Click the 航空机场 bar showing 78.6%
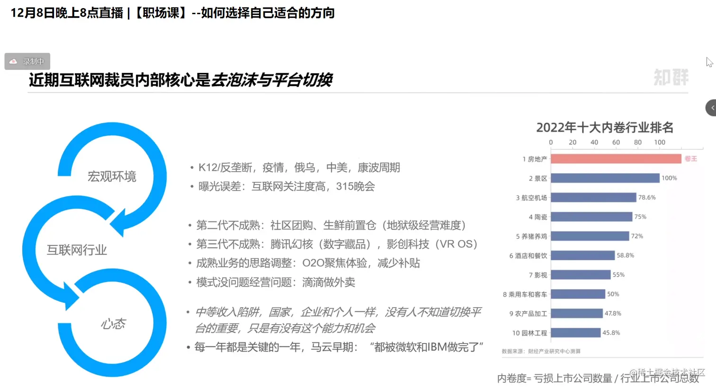Viewport: 716px width, 388px height. click(593, 197)
